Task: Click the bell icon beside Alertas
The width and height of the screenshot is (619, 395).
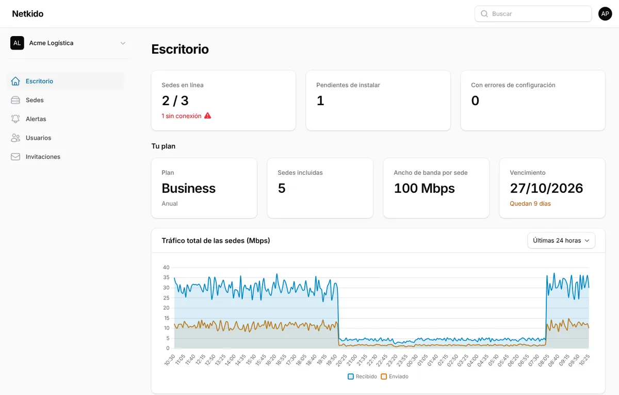Action: click(15, 119)
